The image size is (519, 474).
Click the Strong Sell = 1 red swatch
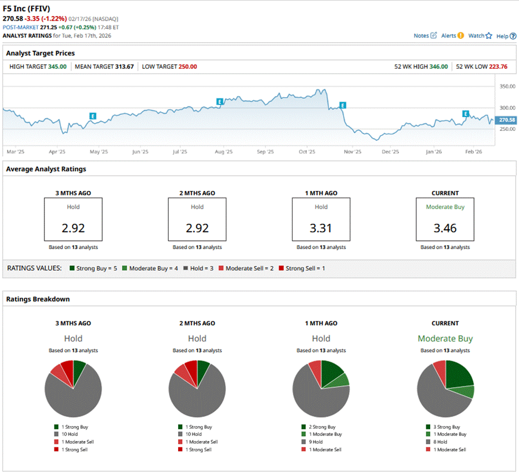coord(281,269)
